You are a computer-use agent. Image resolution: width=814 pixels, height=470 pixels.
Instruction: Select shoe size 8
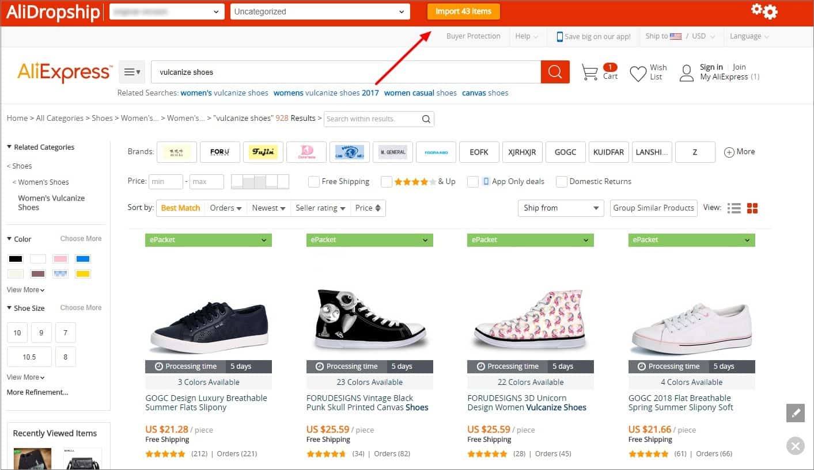[x=66, y=357]
